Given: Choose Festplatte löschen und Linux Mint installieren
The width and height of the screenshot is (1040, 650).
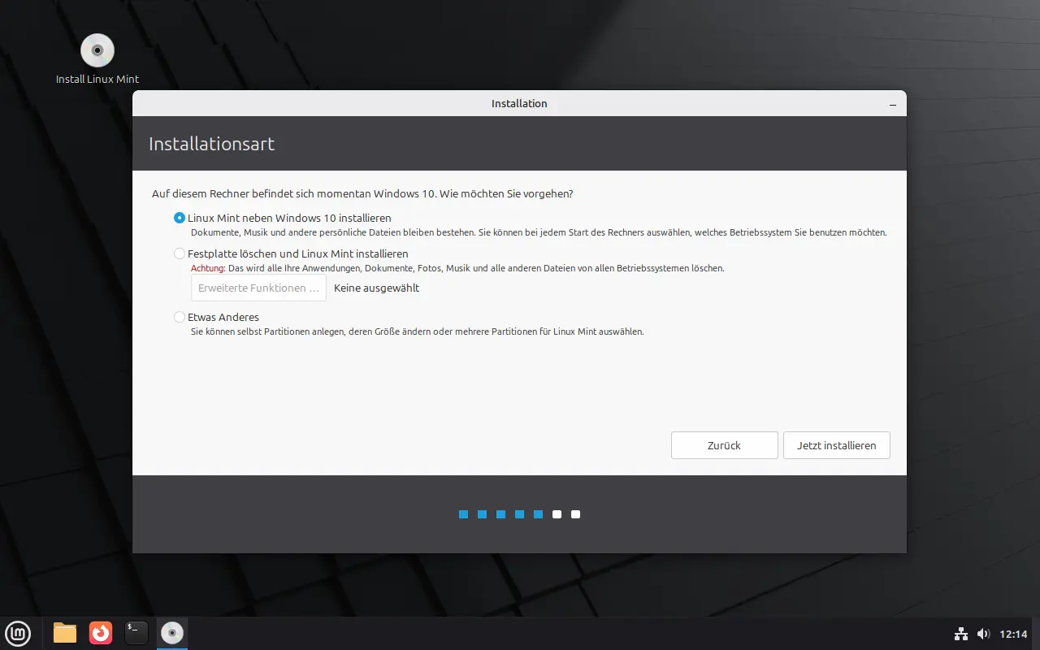Looking at the screenshot, I should pos(180,253).
